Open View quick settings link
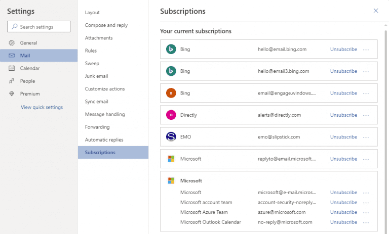This screenshot has width=389, height=234. click(x=42, y=107)
